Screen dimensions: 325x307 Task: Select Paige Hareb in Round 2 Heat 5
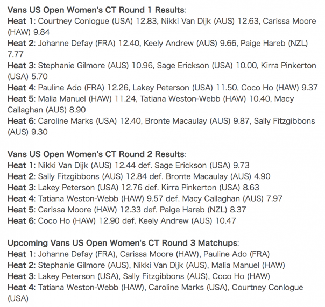pos(182,210)
